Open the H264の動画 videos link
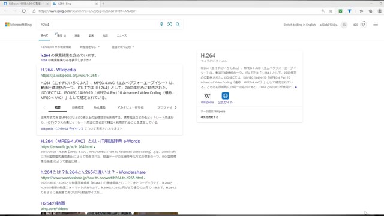 pos(53,203)
